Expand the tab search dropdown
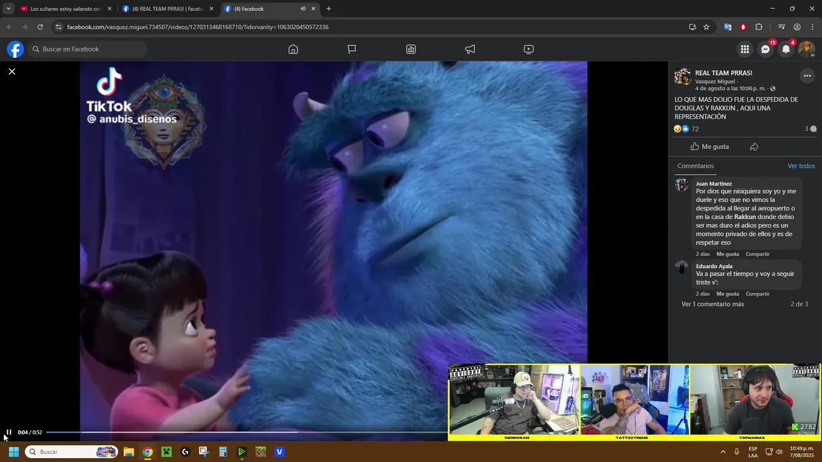The image size is (822, 462). (8, 9)
